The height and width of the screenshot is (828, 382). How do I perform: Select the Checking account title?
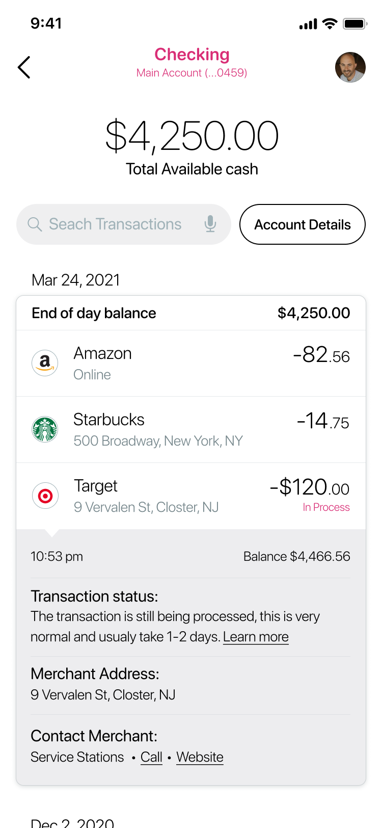tap(192, 55)
